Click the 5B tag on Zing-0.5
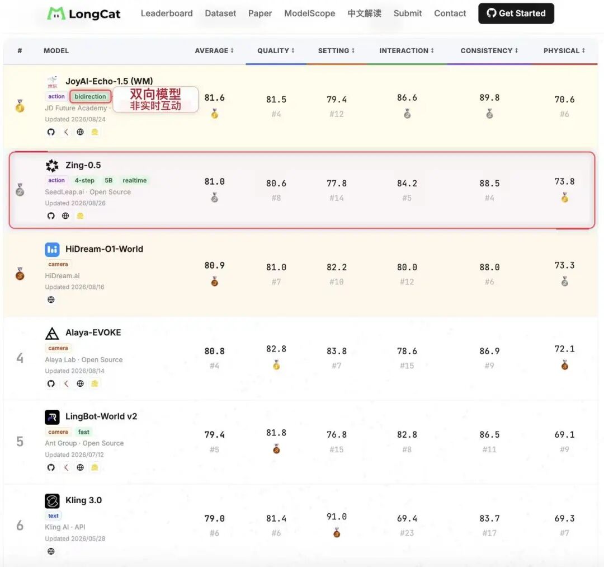Image resolution: width=604 pixels, height=567 pixels. pos(108,180)
